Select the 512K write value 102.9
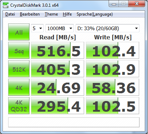The image size is (148, 134). [113, 69]
